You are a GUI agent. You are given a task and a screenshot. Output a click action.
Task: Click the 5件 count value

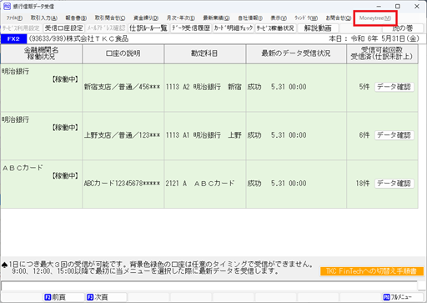(x=364, y=87)
